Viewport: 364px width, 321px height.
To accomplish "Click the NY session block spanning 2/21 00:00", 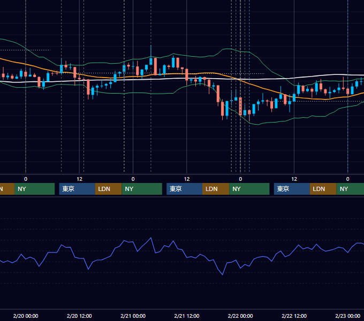I will (142, 189).
